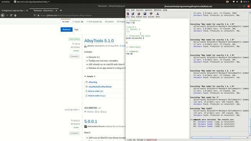Open the Execute menu in Alloy
Viewport: 251px width, 141px height.
pos(140,10)
